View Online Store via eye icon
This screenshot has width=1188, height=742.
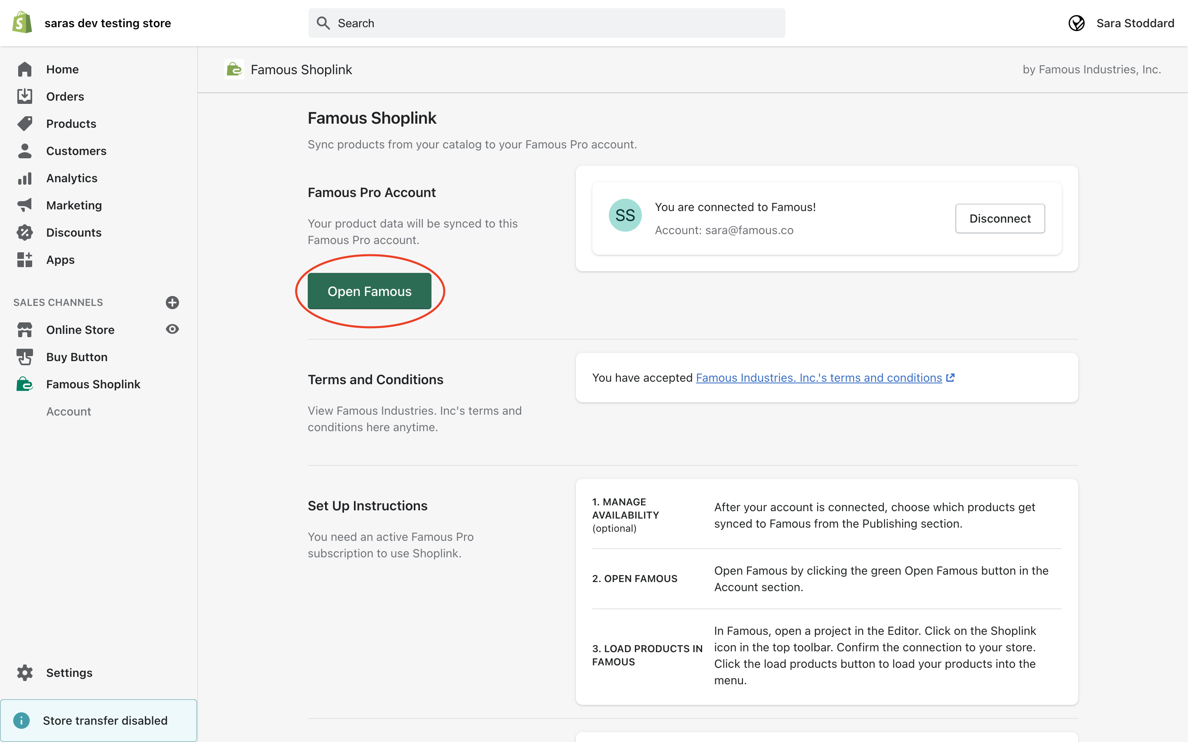tap(172, 329)
